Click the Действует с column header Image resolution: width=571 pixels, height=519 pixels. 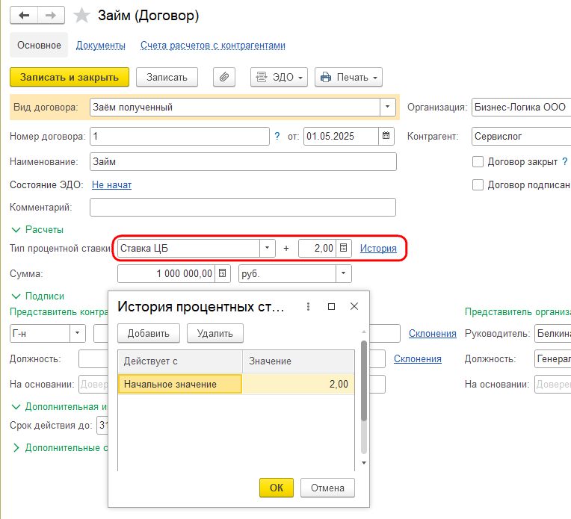pos(180,361)
